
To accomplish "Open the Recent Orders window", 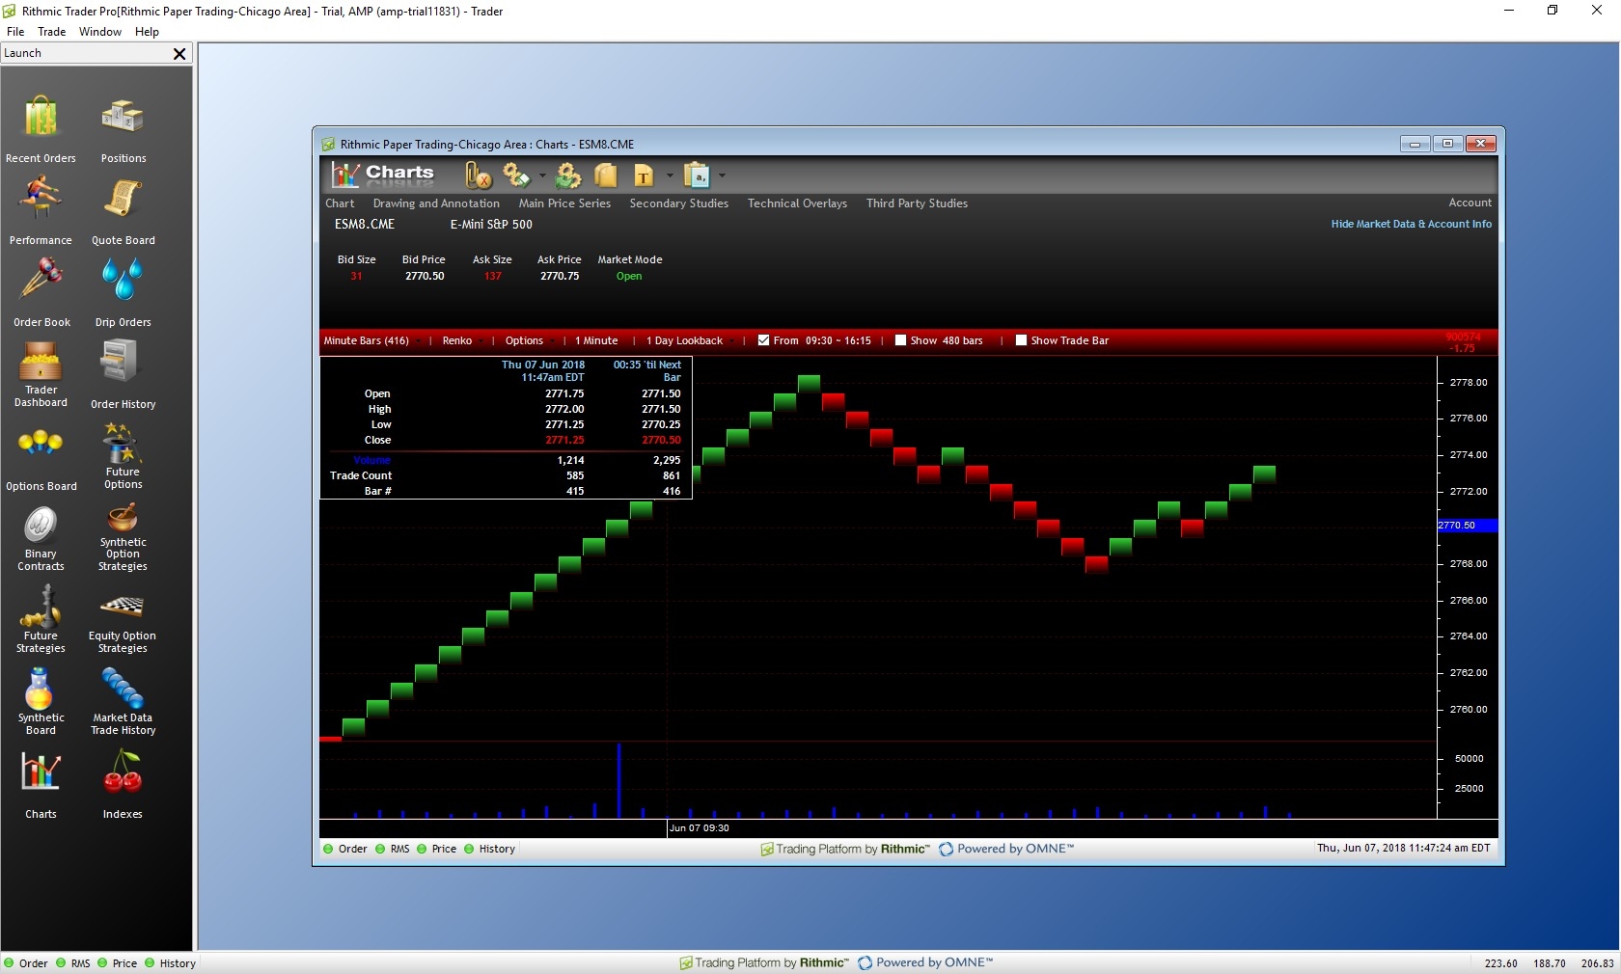I will click(41, 129).
